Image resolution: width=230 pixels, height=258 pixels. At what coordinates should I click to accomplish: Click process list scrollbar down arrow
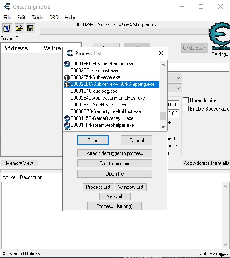pos(163,127)
